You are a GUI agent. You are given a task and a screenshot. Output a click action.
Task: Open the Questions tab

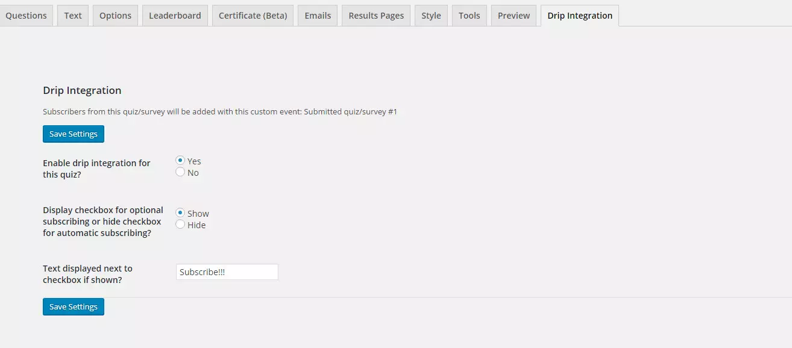tap(26, 16)
